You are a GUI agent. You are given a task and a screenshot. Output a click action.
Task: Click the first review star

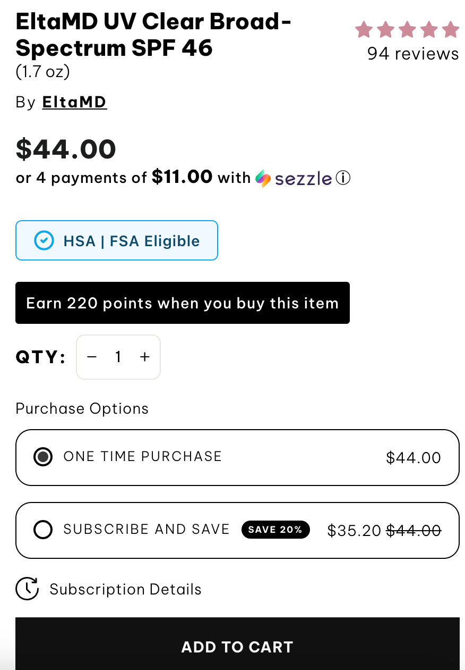(364, 30)
